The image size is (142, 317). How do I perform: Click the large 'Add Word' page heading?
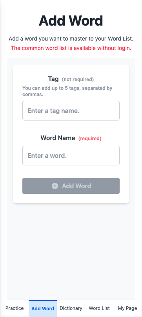point(71,20)
